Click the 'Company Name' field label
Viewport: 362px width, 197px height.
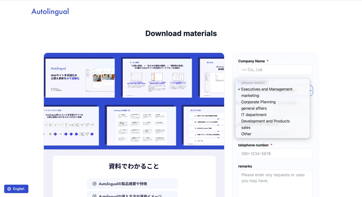251,61
